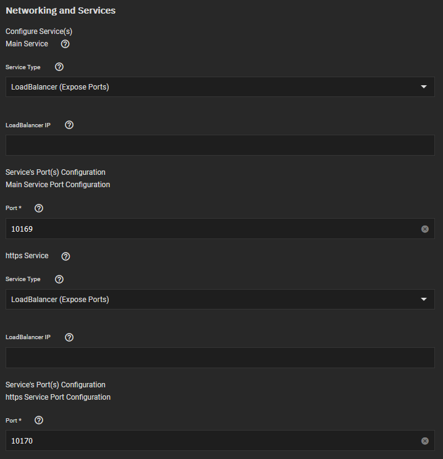Expand Main Service Type dropdown arrow
This screenshot has height=459, width=443.
424,86
